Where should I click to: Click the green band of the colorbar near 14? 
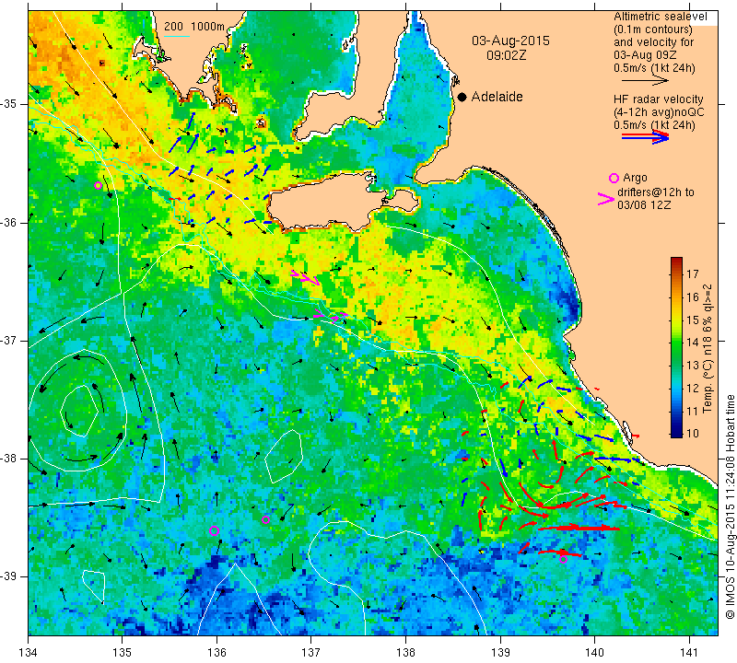click(x=676, y=343)
